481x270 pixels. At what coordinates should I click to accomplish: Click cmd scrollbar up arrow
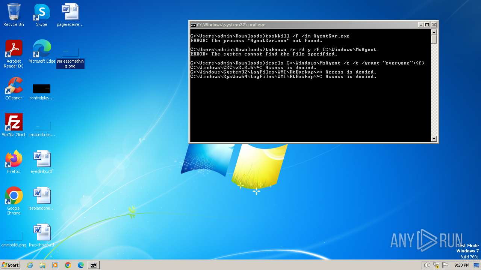(434, 32)
